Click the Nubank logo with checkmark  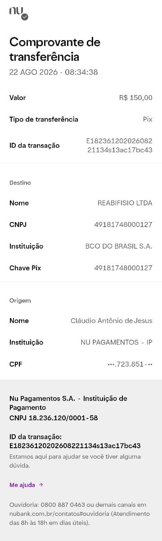[x=18, y=14]
